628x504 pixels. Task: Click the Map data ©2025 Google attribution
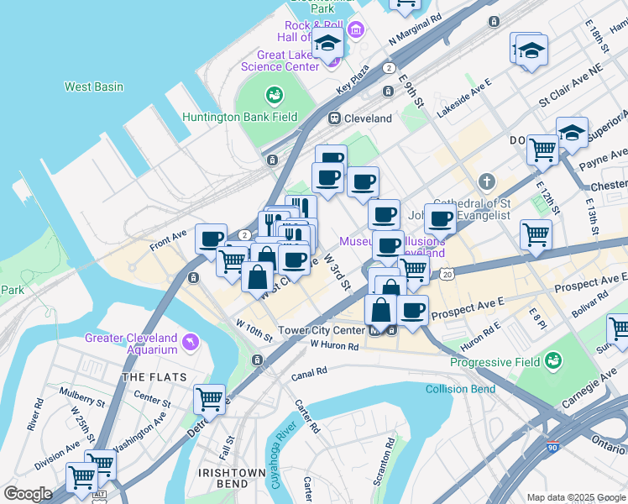(576, 498)
